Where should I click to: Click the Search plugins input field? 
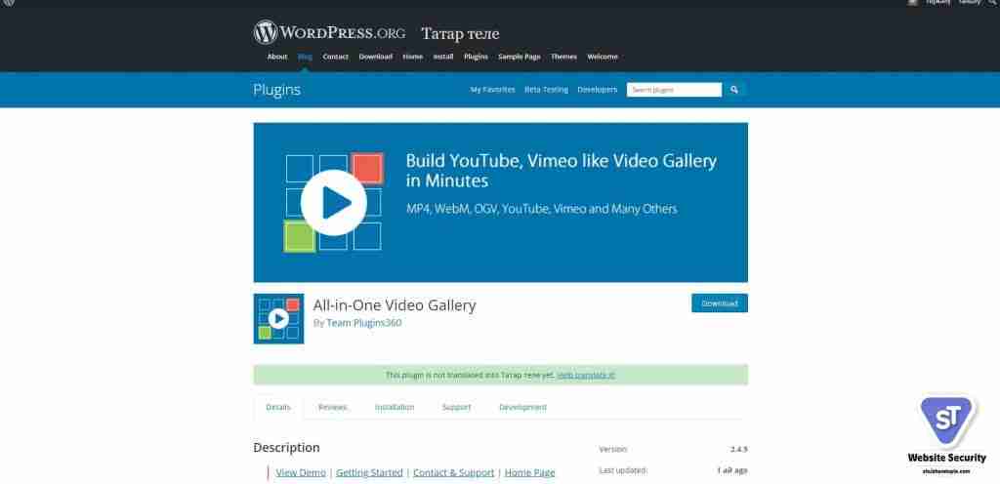(674, 90)
